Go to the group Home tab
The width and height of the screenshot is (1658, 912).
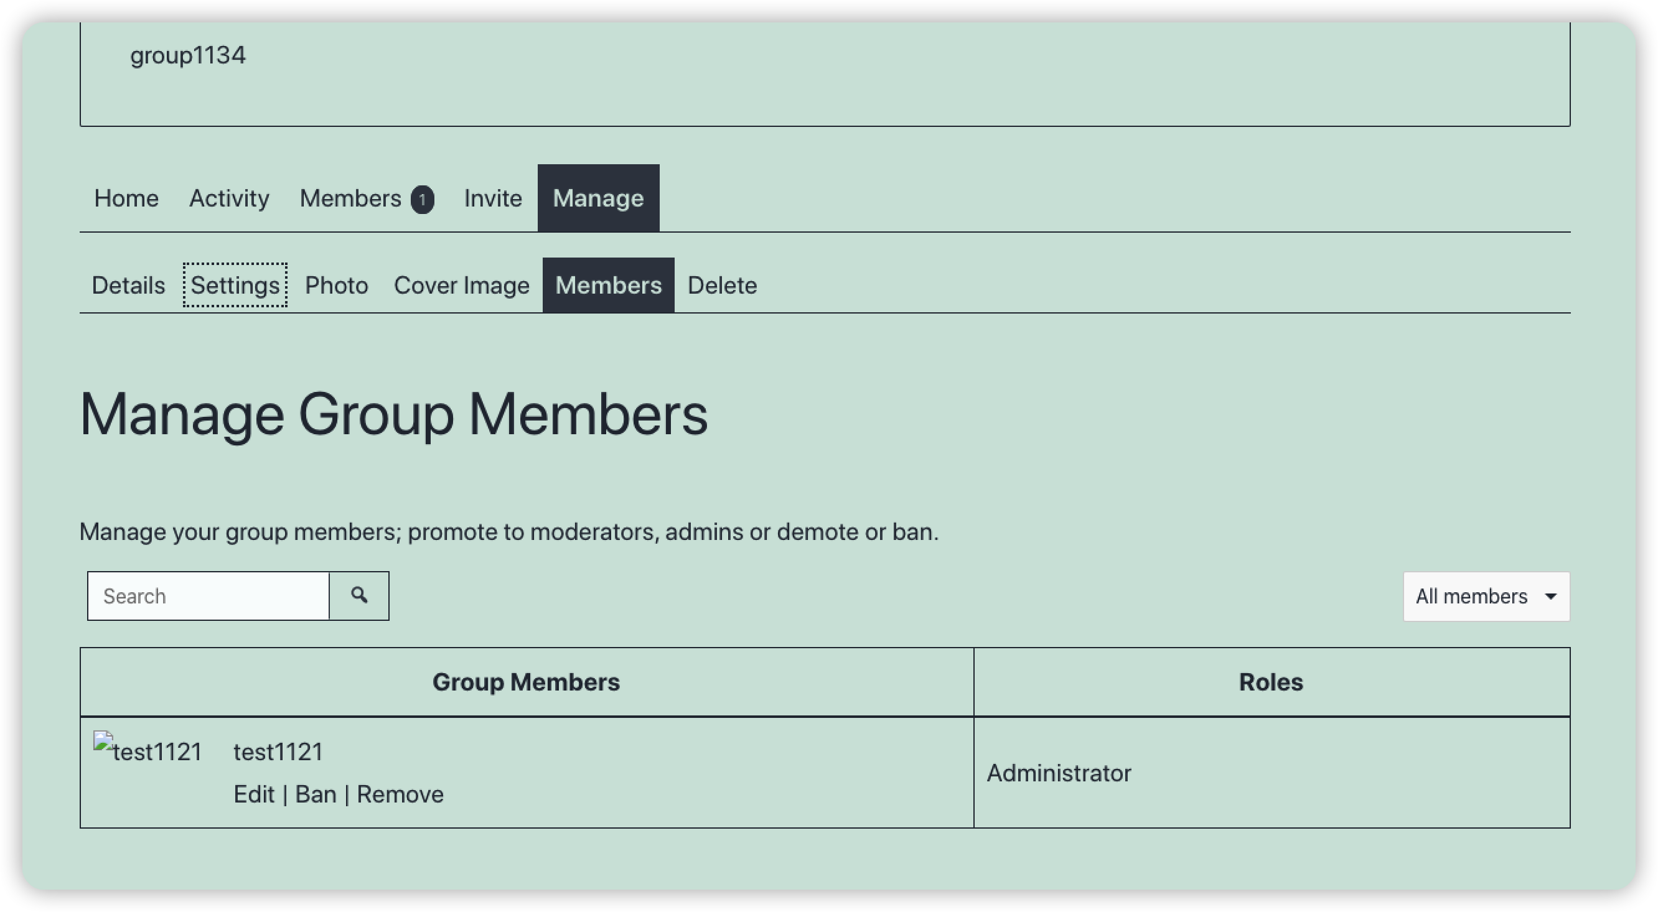126,198
